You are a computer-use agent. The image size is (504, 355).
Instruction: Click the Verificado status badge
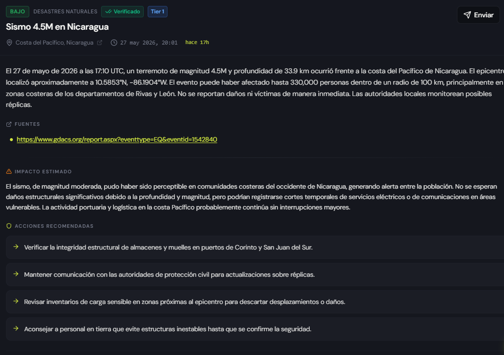pos(122,11)
